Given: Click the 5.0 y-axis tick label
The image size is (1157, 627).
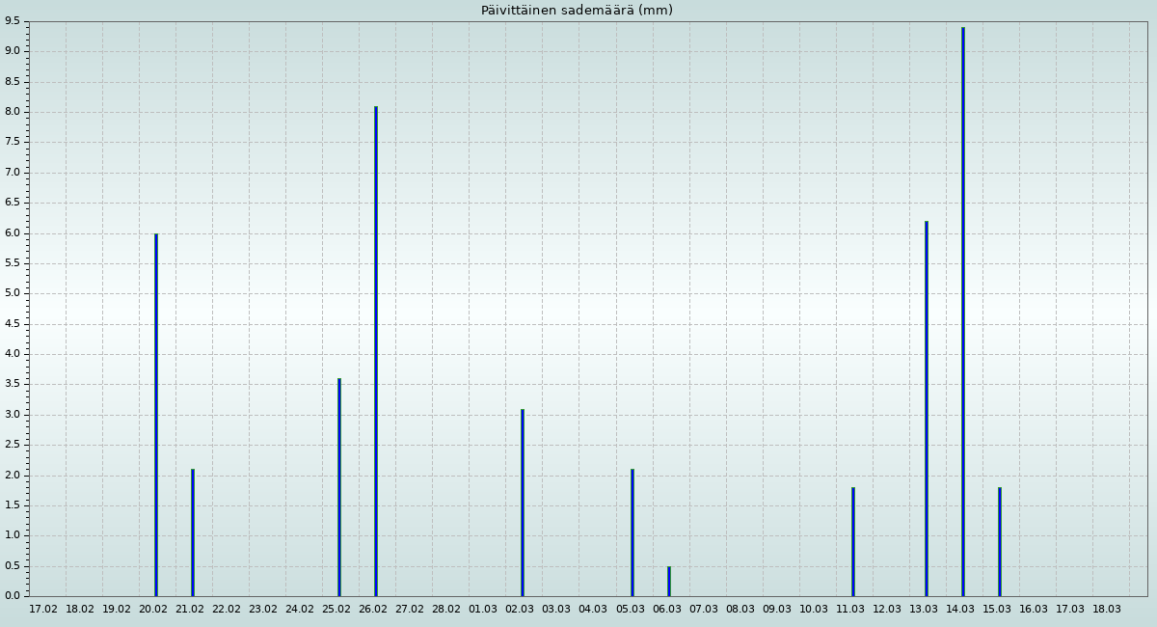Looking at the screenshot, I should click(x=13, y=293).
